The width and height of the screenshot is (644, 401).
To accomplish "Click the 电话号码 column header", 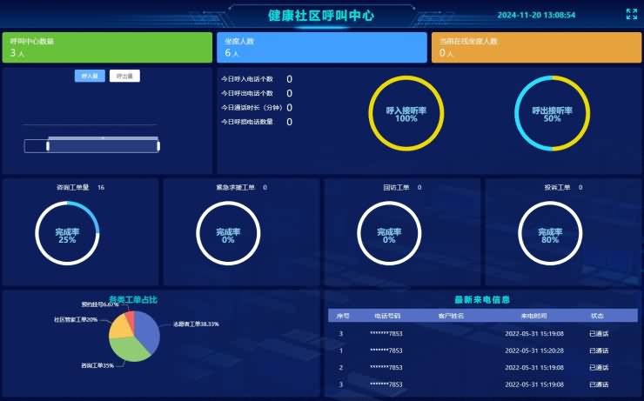I will point(386,316).
